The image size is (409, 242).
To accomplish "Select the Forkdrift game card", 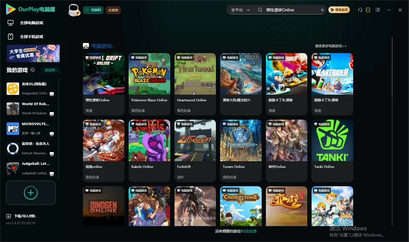I will (195, 150).
